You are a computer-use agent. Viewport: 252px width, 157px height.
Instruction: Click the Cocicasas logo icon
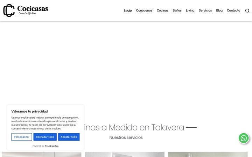click(9, 10)
